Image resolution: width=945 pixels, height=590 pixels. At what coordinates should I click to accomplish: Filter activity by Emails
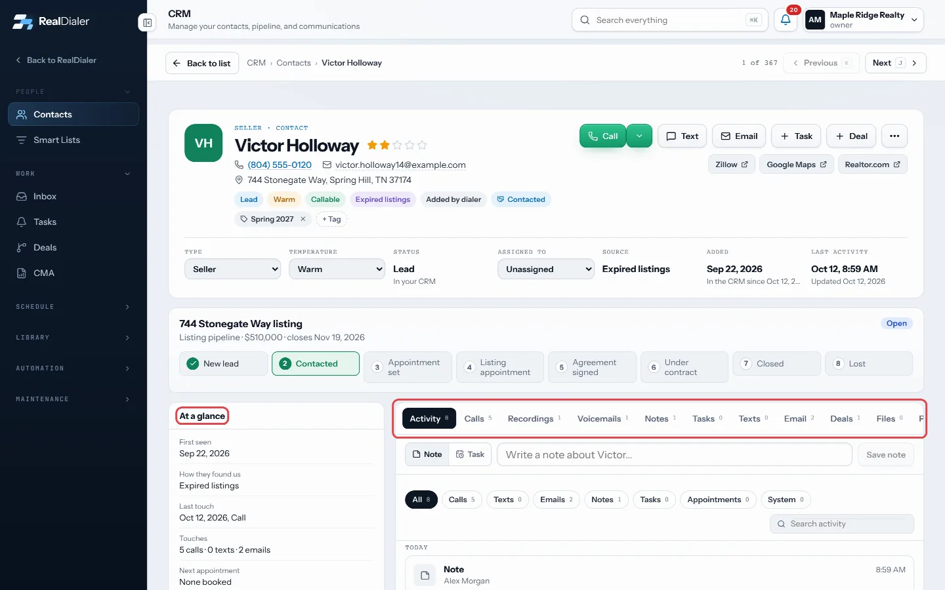[556, 500]
